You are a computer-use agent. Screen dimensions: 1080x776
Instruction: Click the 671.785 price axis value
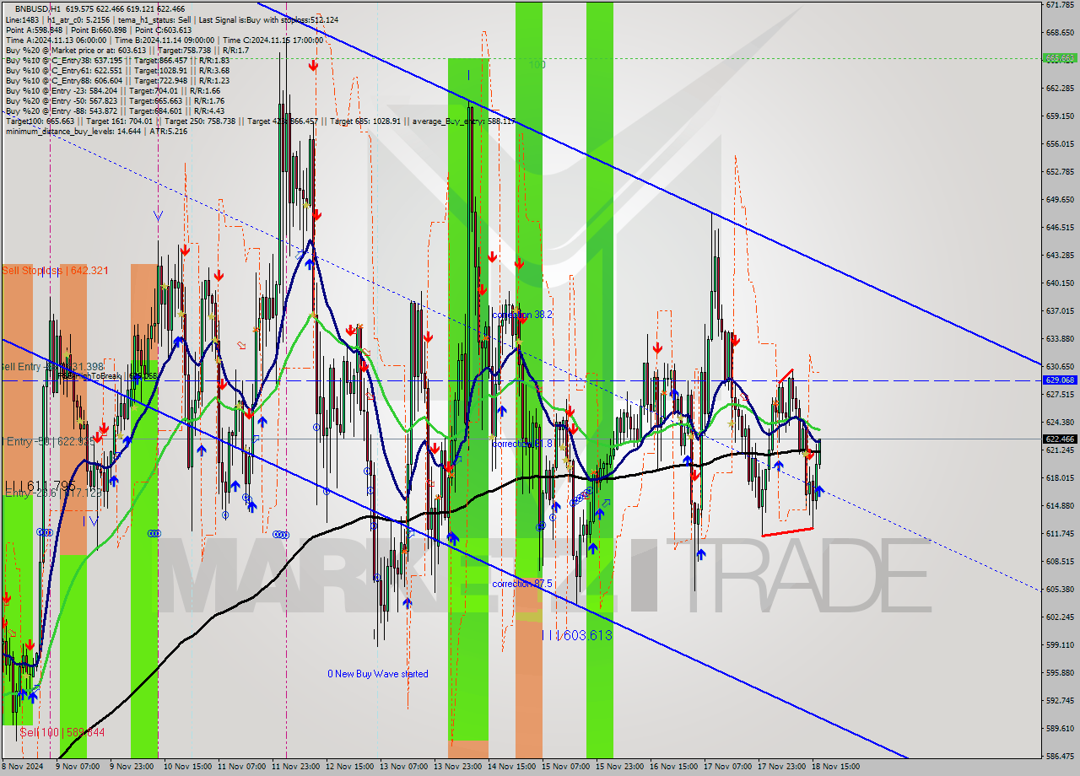(1060, 5)
